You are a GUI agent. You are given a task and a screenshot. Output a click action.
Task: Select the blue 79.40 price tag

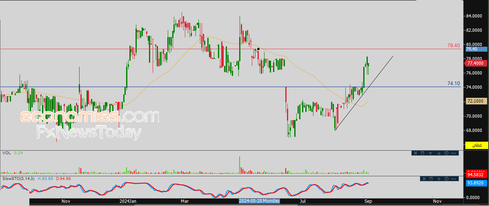[476, 49]
